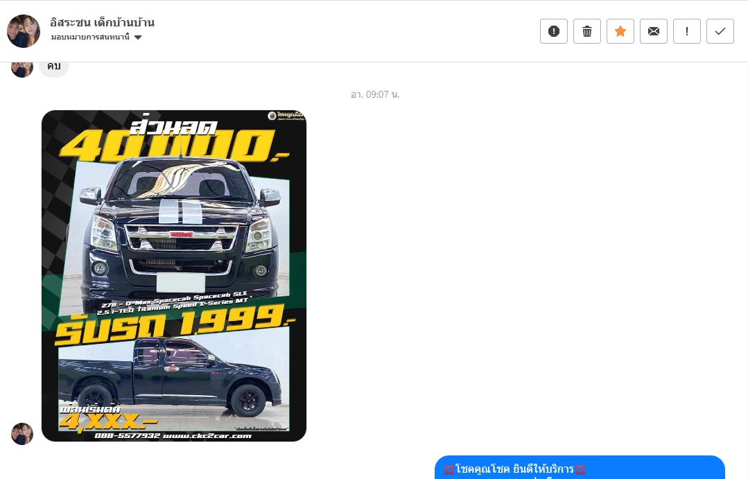
Task: Mark conversation done with checkmark
Action: coord(720,31)
